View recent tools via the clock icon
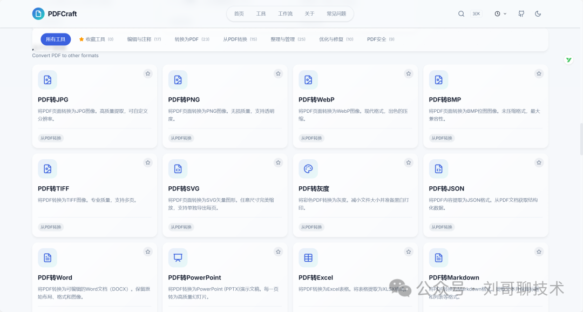 497,13
